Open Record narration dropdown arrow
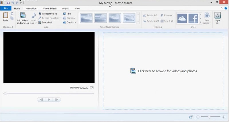229x122 pixels. tap(61, 18)
